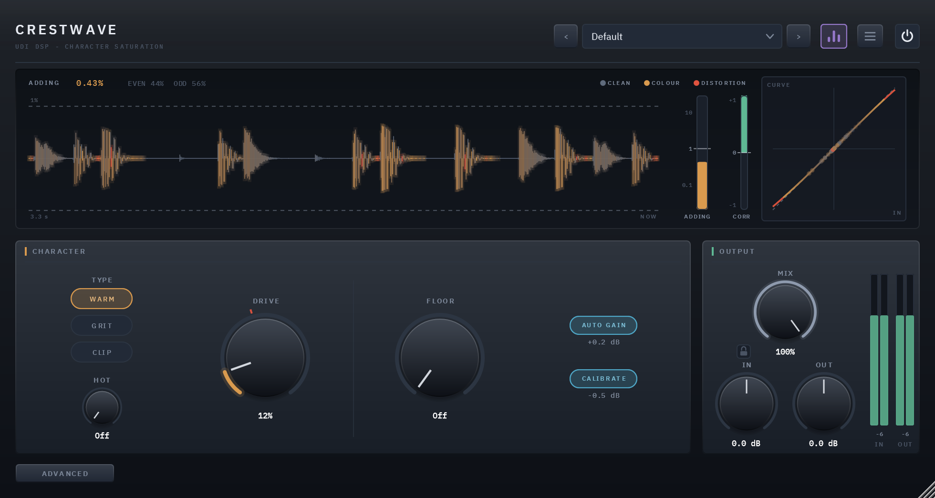Expand the ADVANCED section
Screen dimensions: 935x498
[65, 473]
